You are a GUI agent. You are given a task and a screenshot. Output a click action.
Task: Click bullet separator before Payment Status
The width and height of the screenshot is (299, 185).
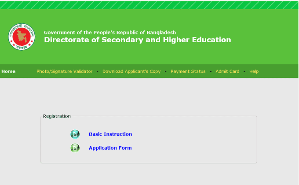[x=166, y=71]
